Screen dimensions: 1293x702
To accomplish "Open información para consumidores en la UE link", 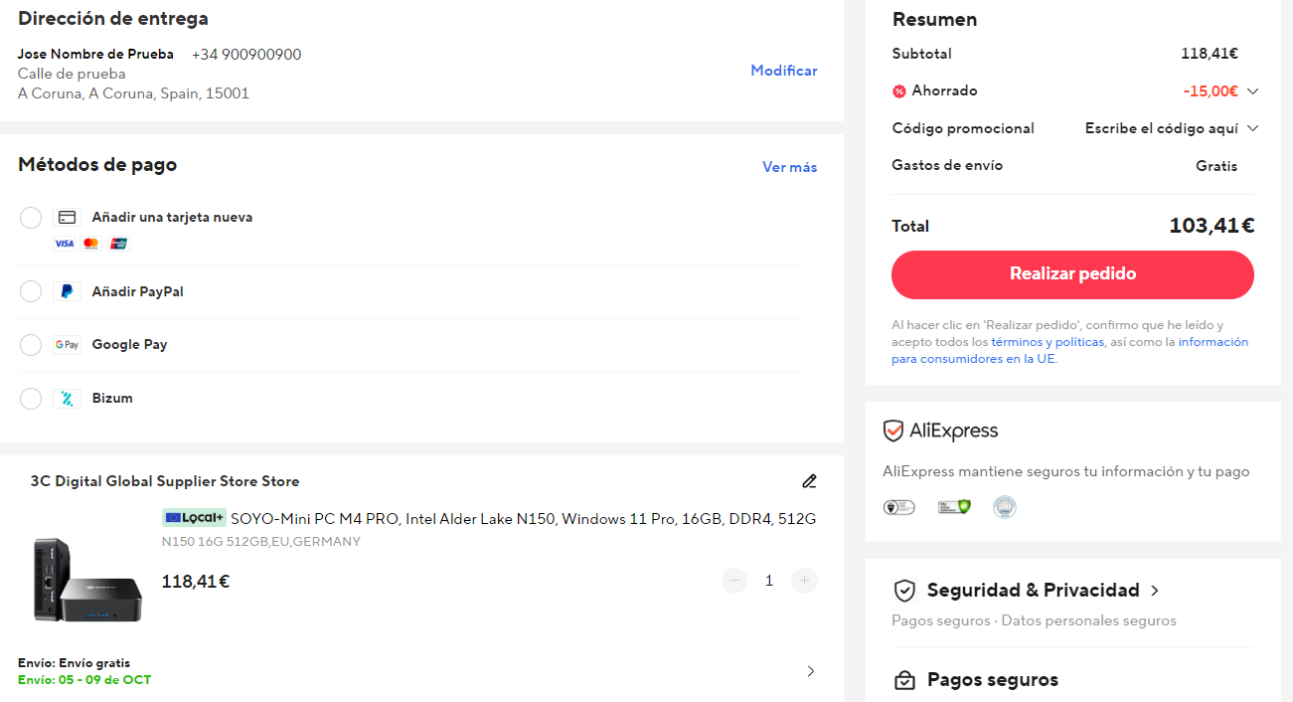I will [1069, 350].
